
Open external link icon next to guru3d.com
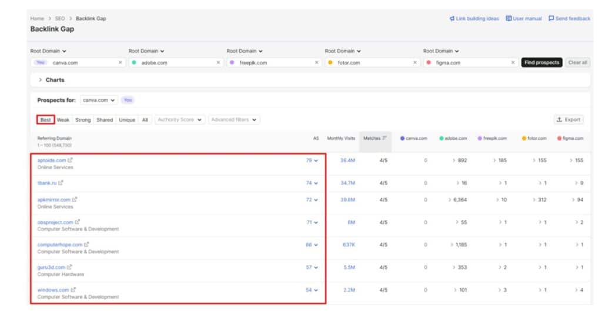tap(69, 267)
